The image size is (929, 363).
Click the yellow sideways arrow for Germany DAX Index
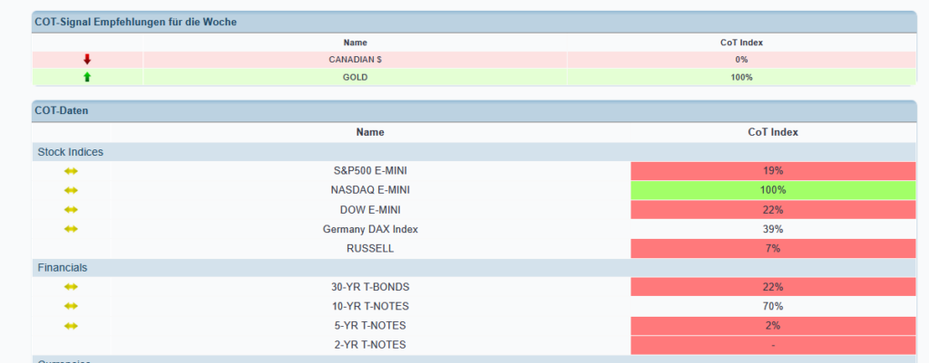71,229
